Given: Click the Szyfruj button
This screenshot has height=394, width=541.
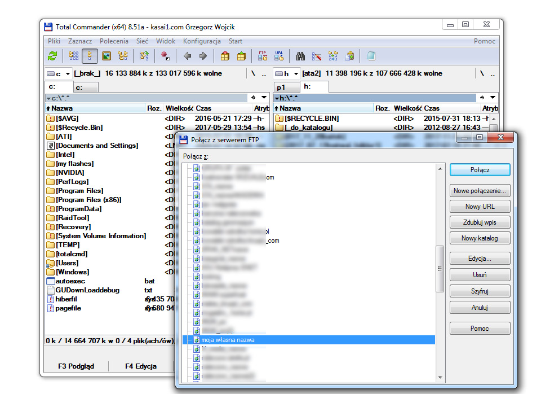Looking at the screenshot, I should (x=480, y=291).
